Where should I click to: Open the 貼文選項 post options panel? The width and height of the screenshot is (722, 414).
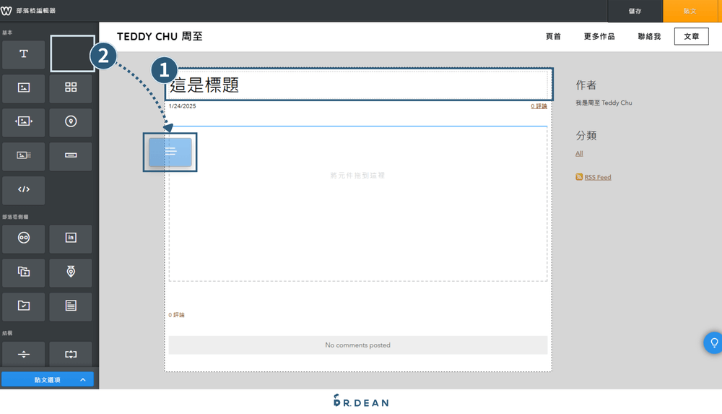click(48, 380)
